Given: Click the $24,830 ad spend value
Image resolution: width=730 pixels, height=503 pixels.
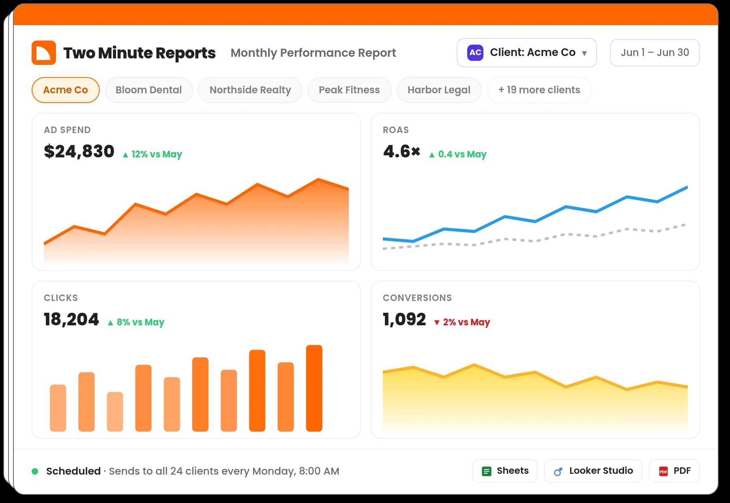Looking at the screenshot, I should 79,152.
